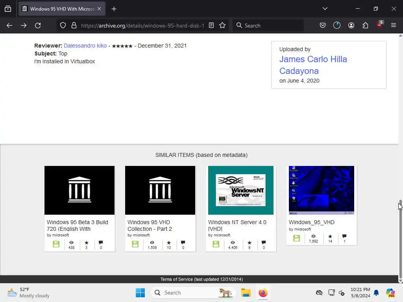This screenshot has height=302, width=403.
Task: Close the Windows 95 VHD tab
Action: (99, 9)
